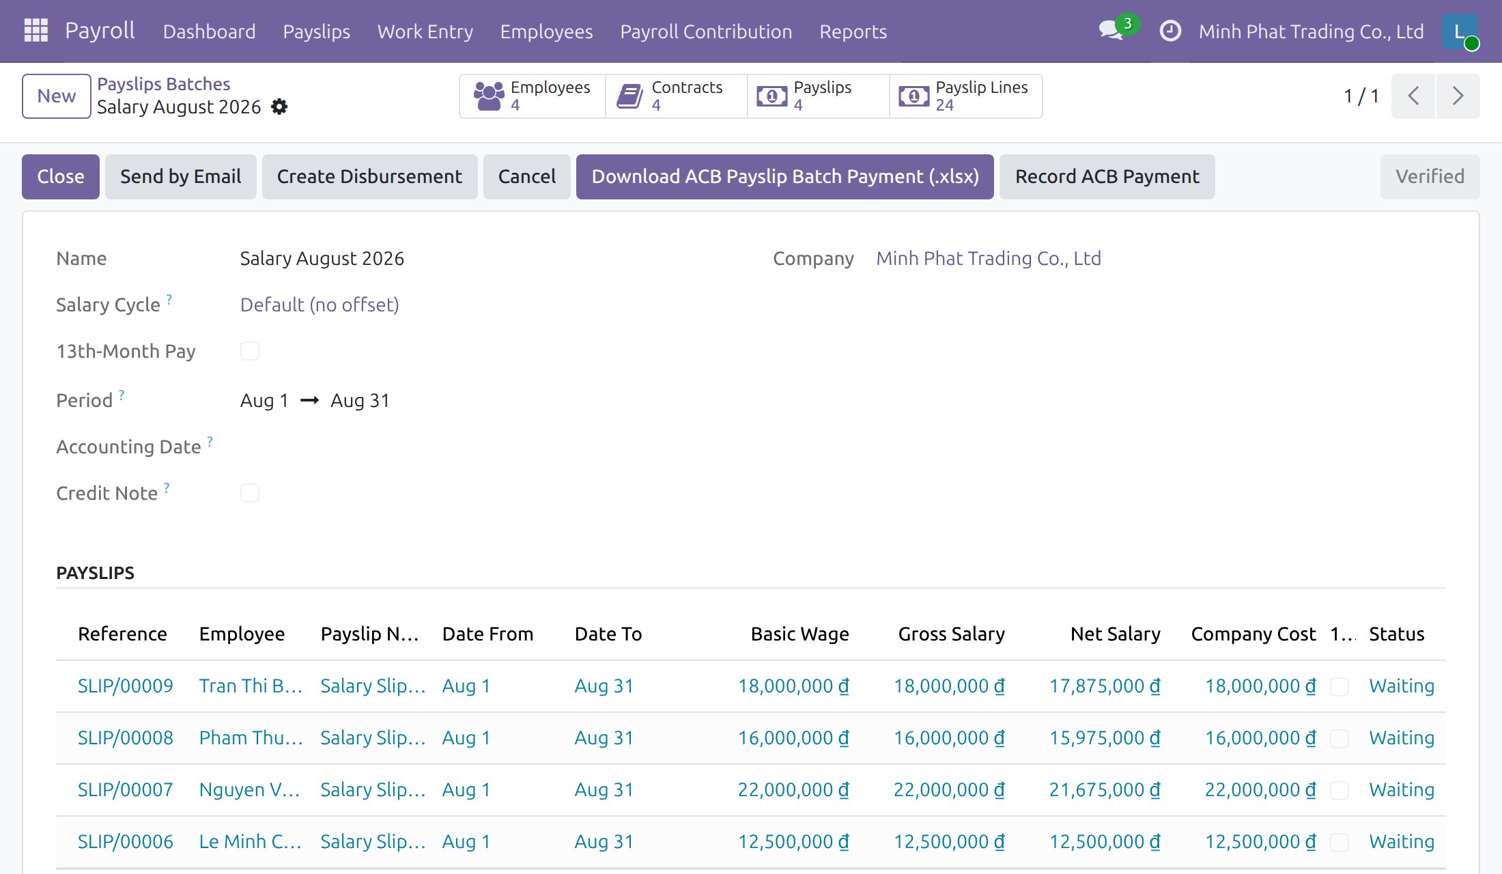
Task: Open the Dashboard menu
Action: click(209, 31)
